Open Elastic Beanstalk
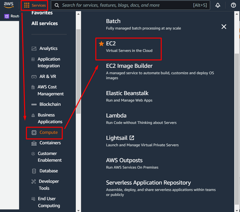 click(x=127, y=93)
